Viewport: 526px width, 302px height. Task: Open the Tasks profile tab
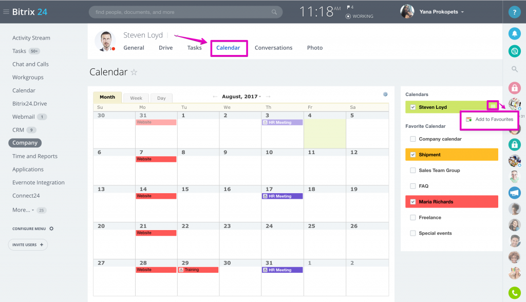[x=195, y=48]
